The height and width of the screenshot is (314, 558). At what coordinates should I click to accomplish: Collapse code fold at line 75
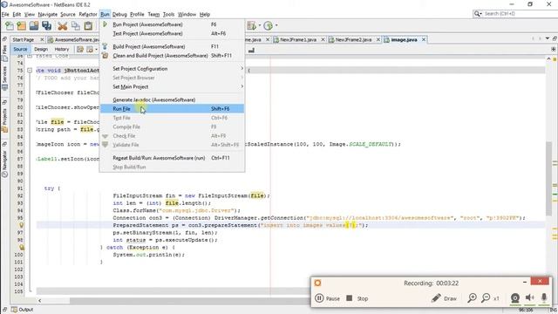[30, 71]
